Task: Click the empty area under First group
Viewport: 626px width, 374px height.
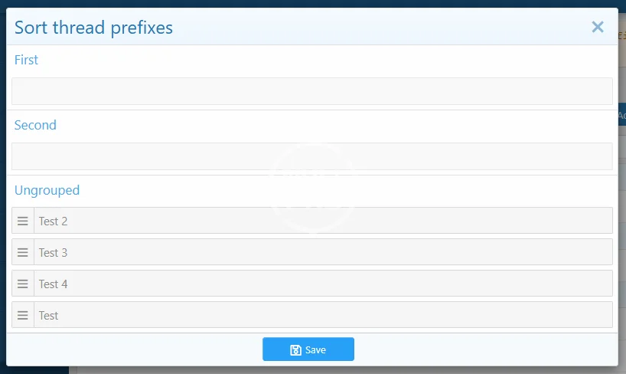Action: click(x=311, y=91)
